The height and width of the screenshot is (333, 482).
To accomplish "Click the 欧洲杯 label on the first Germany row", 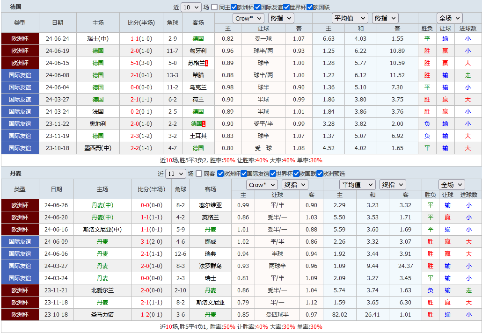I will 20,38.
